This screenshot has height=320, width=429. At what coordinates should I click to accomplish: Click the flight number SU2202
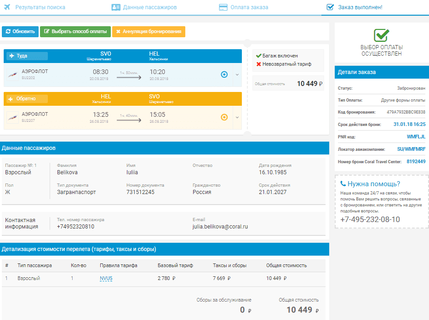point(28,78)
